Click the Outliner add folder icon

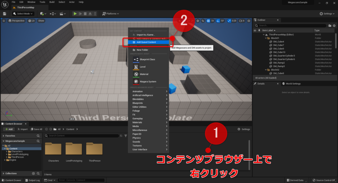(x=330, y=26)
